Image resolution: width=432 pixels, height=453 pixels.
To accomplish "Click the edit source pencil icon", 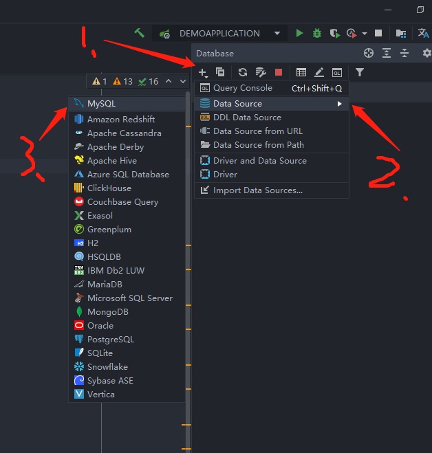I will point(319,72).
